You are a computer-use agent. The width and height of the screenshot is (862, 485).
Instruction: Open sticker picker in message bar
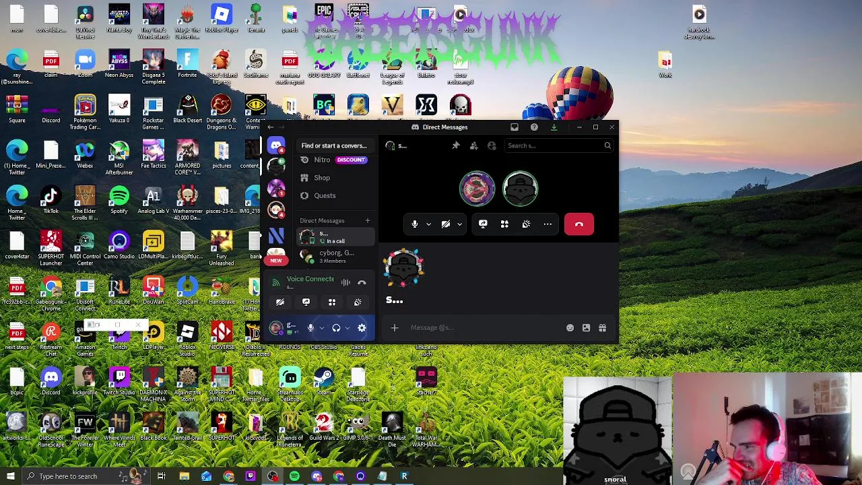point(586,328)
